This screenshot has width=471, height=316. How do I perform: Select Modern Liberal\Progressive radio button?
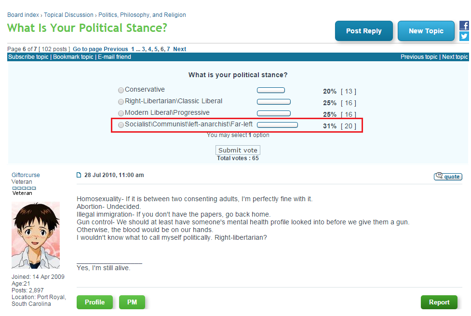pyautogui.click(x=121, y=113)
